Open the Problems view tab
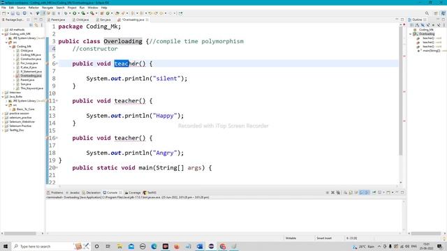The width and height of the screenshot is (447, 251). click(55, 192)
